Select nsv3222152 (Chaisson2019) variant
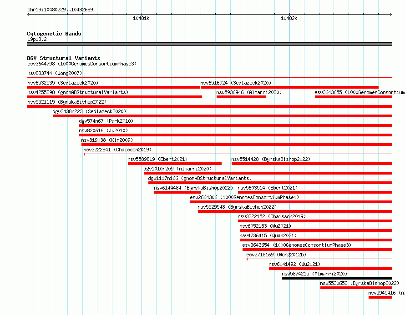The width and height of the screenshot is (405, 315). pyautogui.click(x=272, y=216)
